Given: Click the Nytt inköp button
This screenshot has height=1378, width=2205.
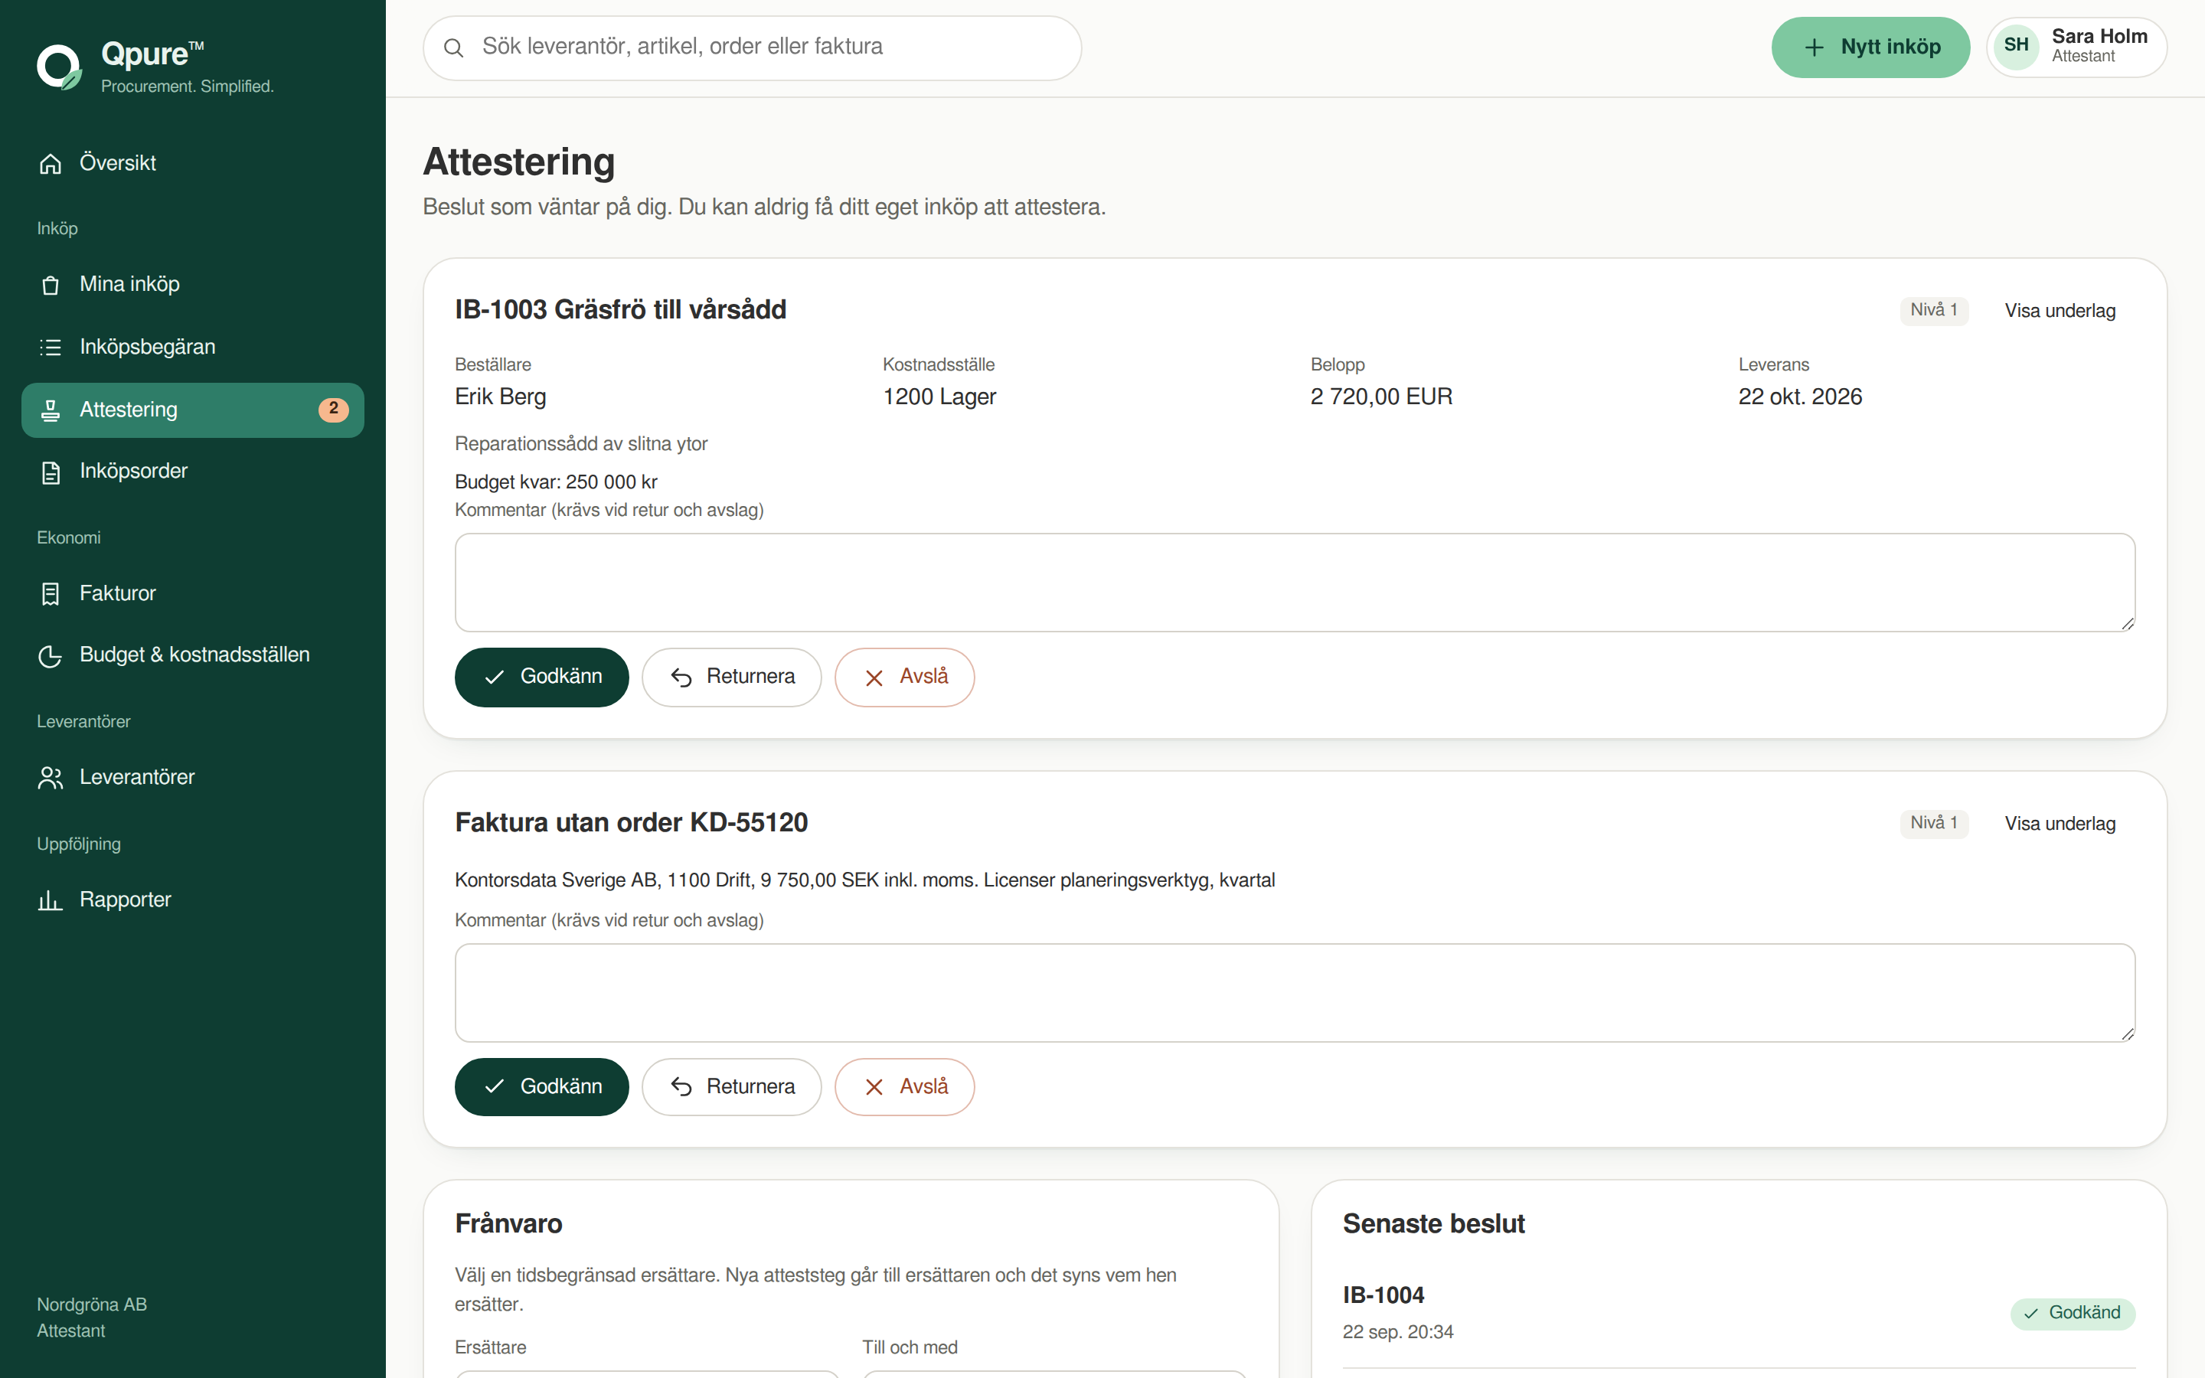Looking at the screenshot, I should (1870, 47).
